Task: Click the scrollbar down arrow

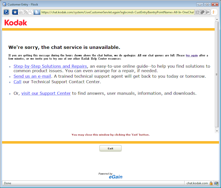Action: [x=217, y=131]
